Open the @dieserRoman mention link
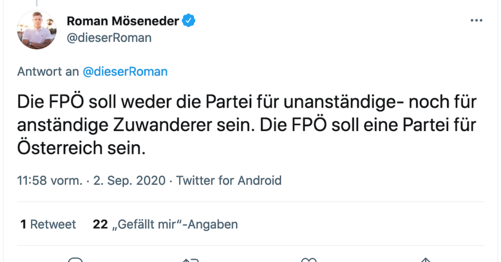 coord(125,71)
